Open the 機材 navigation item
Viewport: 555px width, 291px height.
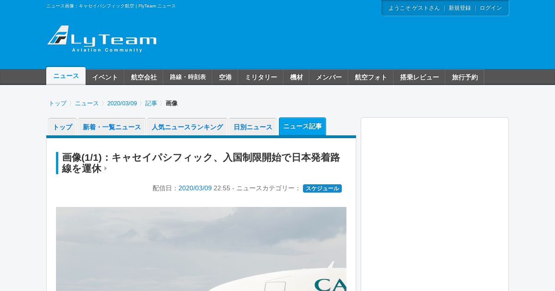click(x=296, y=77)
